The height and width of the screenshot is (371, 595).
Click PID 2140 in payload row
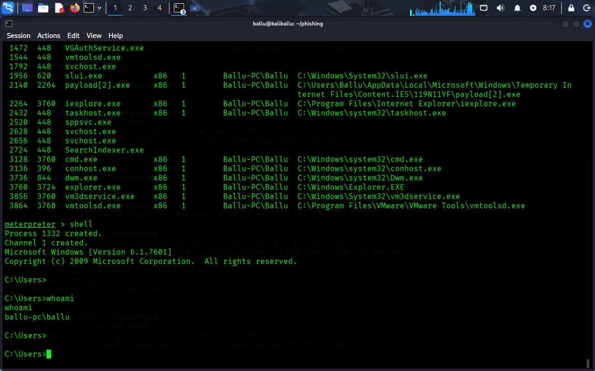pyautogui.click(x=19, y=85)
